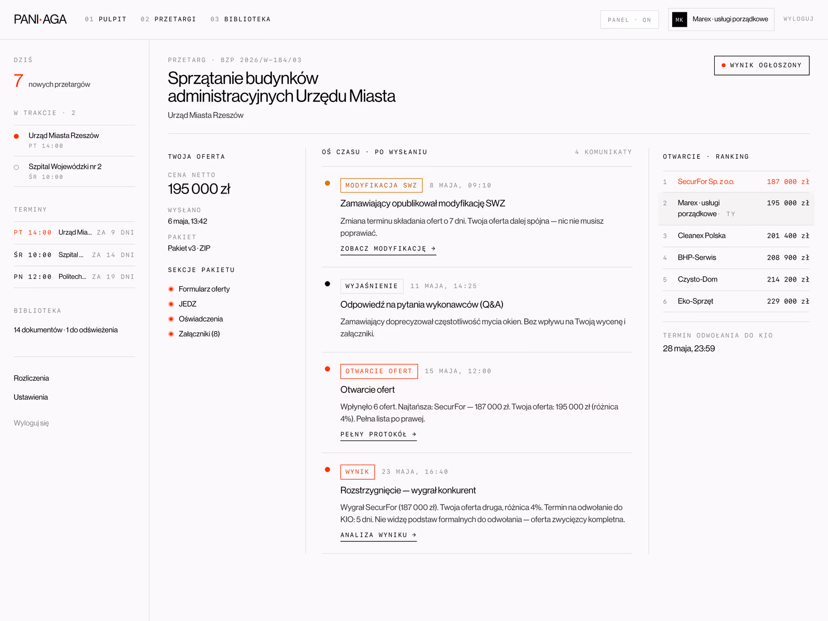Screen dimensions: 828x621
Task: Click the black Wyjaśnienie timeline dot
Action: [328, 284]
